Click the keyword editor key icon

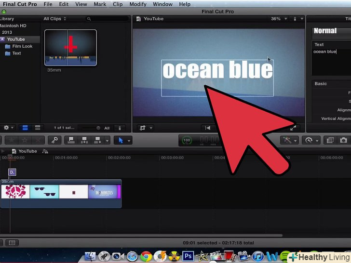[54, 140]
